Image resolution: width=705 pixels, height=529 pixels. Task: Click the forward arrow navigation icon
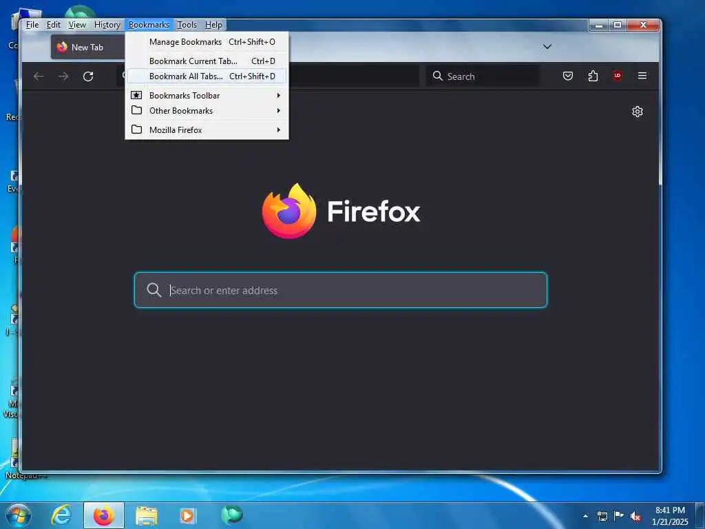[x=63, y=76]
